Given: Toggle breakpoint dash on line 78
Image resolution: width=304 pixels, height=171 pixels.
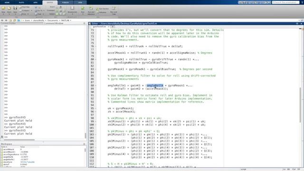Looking at the screenshot, I should (95, 53).
